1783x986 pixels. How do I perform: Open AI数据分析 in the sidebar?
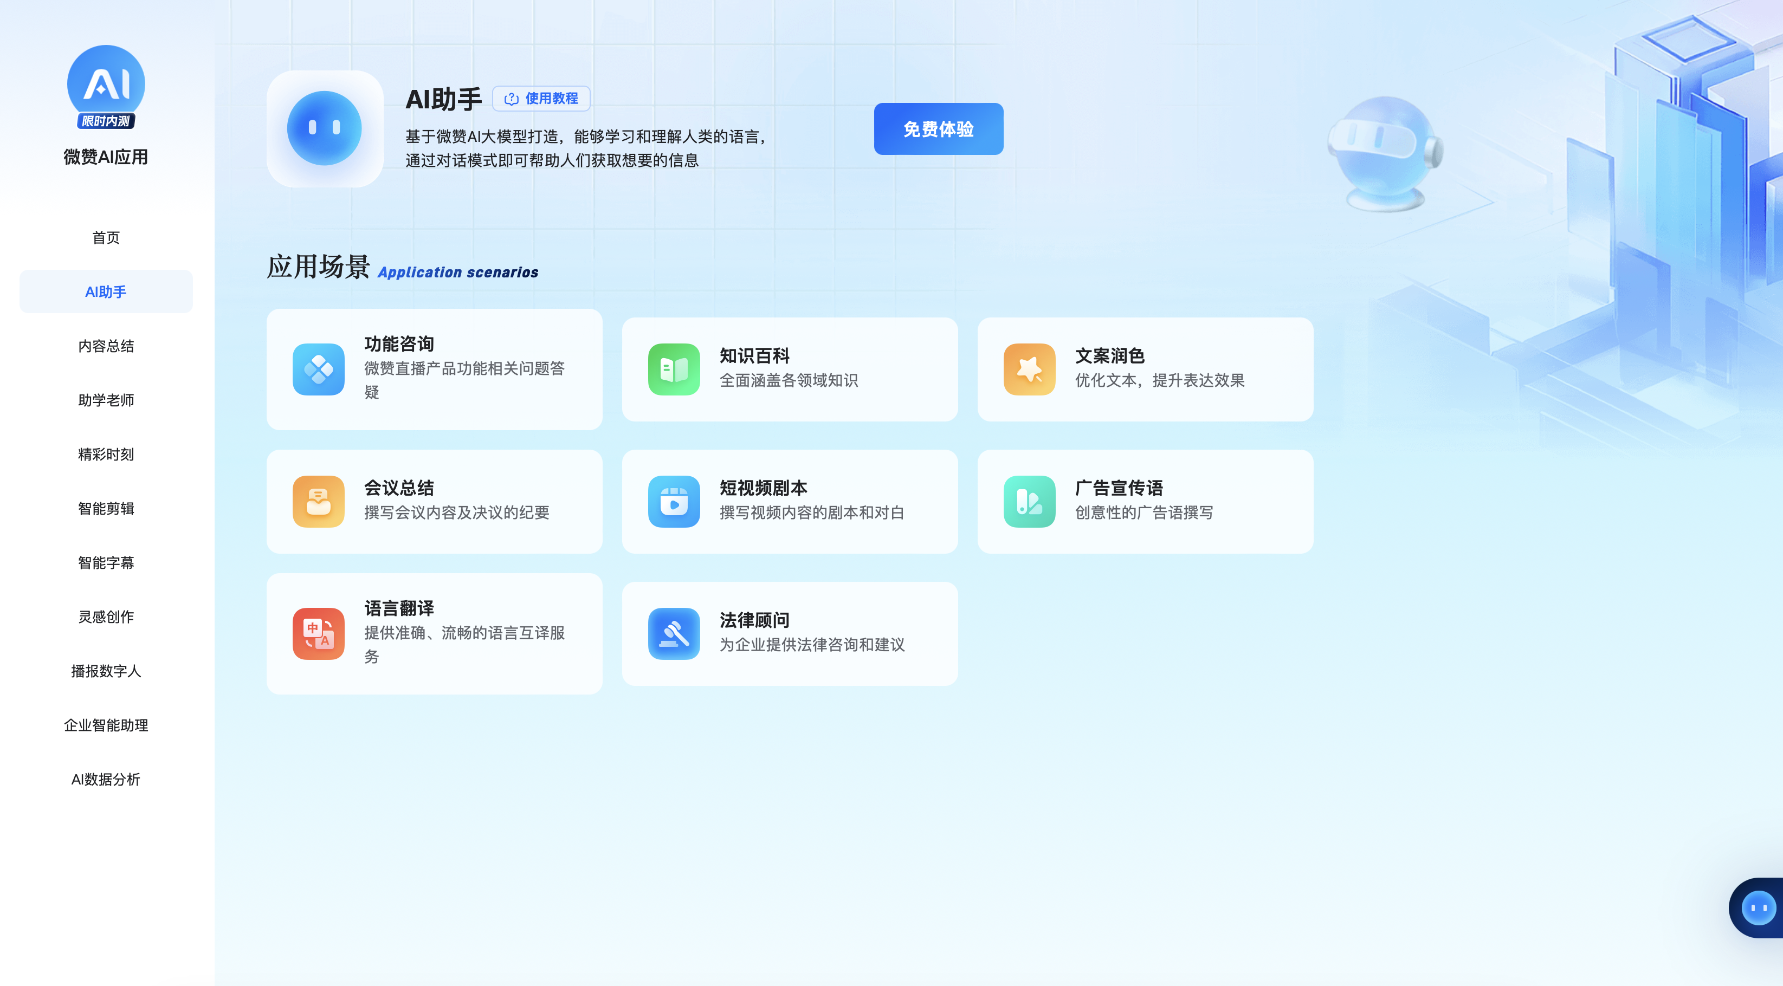click(106, 779)
